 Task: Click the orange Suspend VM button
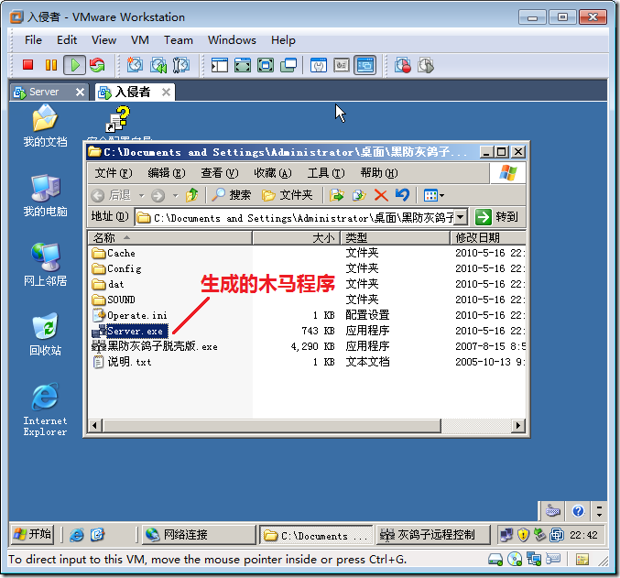pyautogui.click(x=51, y=65)
